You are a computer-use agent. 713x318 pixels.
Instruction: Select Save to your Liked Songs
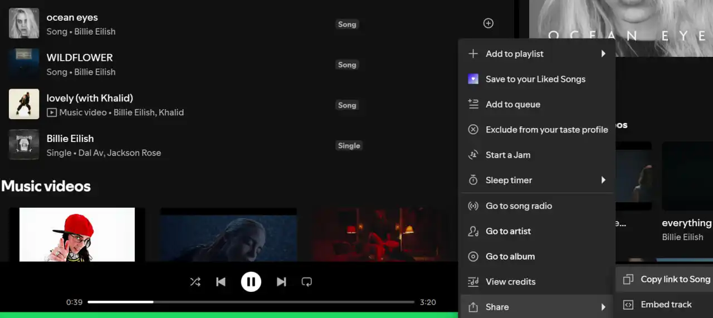tap(537, 79)
